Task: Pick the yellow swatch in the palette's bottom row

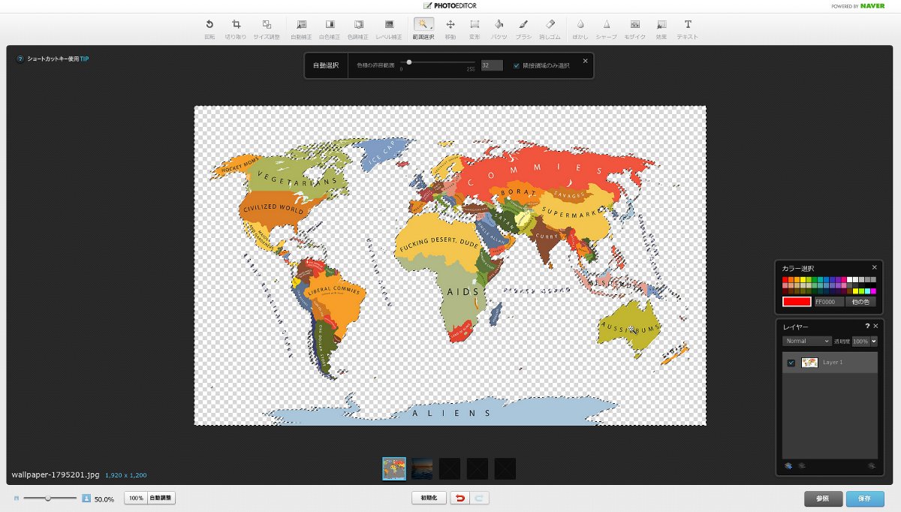Action: point(855,291)
